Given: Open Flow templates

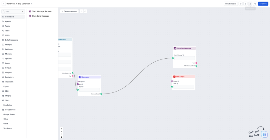Looking at the screenshot, I should click(x=231, y=4).
